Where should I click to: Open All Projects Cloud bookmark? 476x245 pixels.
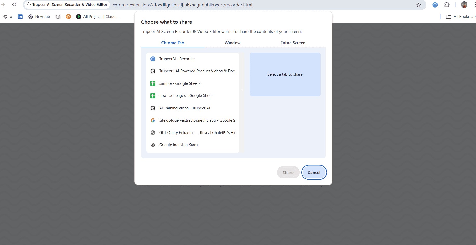click(98, 17)
